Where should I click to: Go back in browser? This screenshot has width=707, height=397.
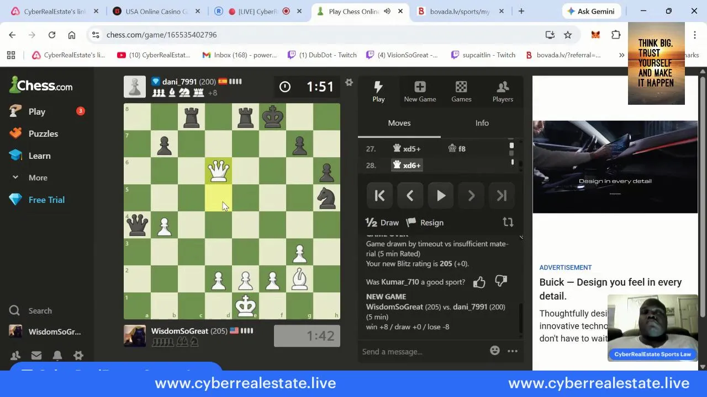[x=12, y=35]
